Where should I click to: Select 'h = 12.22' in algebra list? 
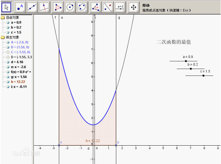tap(18, 82)
